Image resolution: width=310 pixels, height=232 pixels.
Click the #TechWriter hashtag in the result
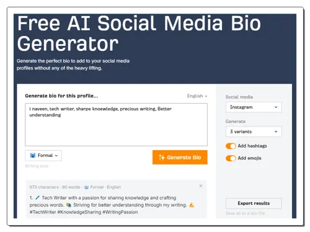tap(43, 212)
